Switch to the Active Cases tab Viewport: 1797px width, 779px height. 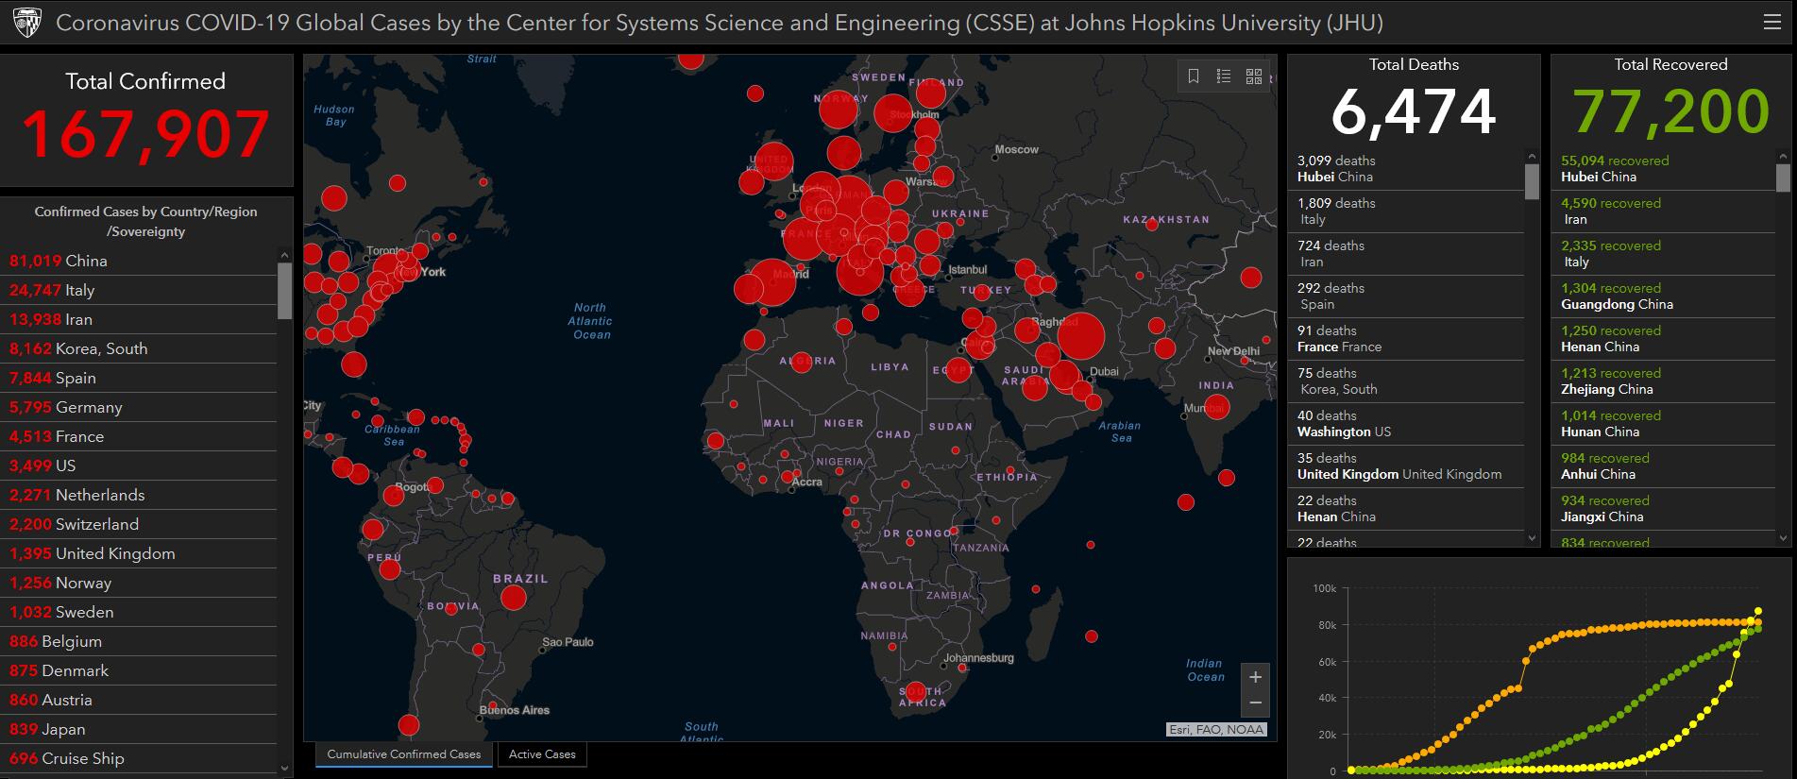(x=542, y=754)
